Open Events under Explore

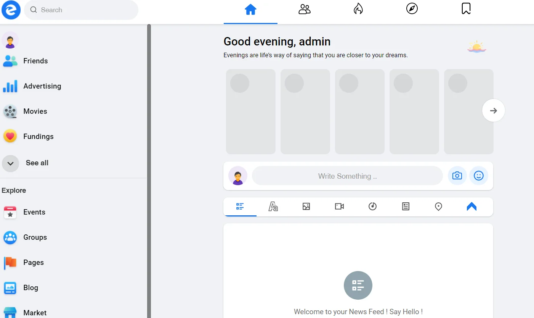34,212
